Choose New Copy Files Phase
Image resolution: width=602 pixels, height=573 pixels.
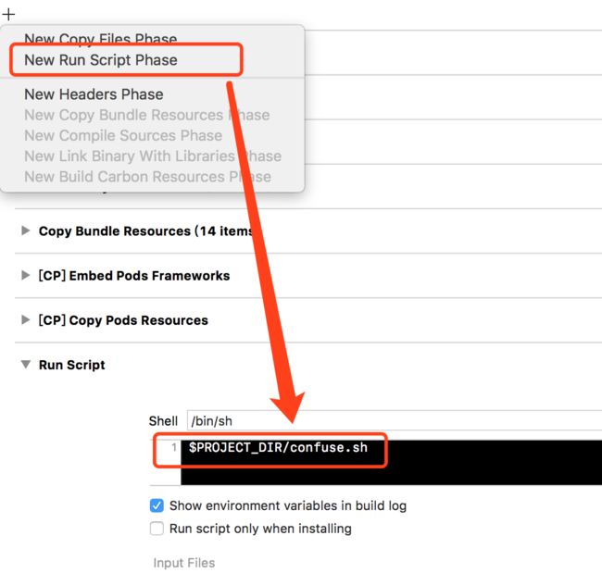click(101, 39)
